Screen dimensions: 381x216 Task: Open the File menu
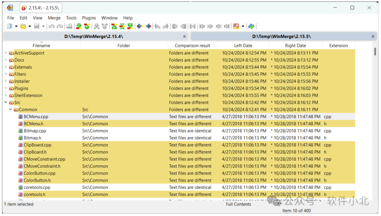[11, 18]
